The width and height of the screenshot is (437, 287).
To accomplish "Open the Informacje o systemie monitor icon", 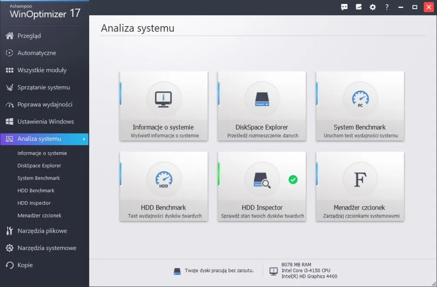I will tap(163, 99).
